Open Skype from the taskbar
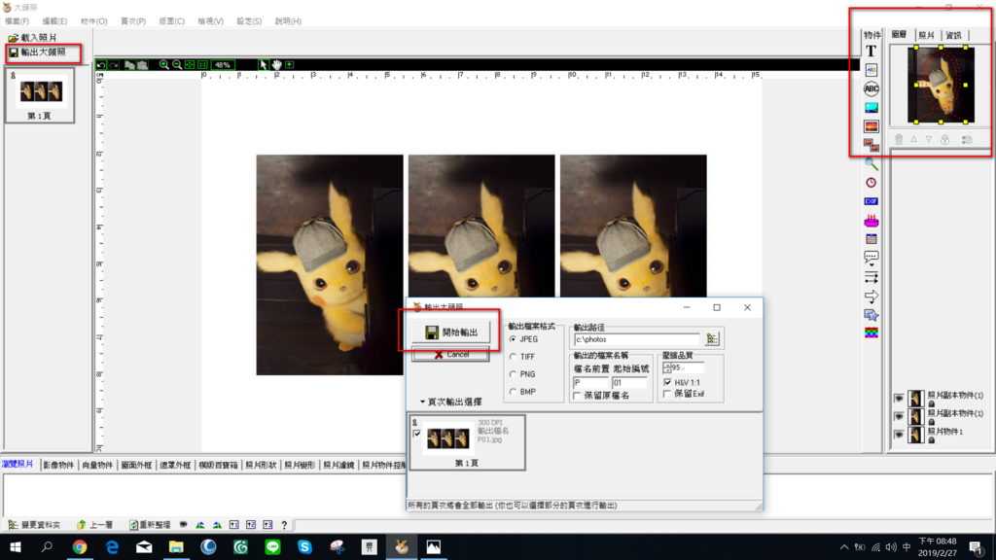The height and width of the screenshot is (560, 996). 304,546
